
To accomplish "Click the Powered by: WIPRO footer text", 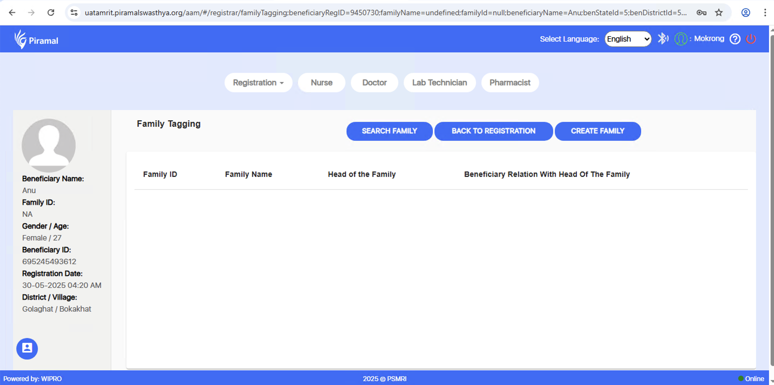I will [32, 379].
